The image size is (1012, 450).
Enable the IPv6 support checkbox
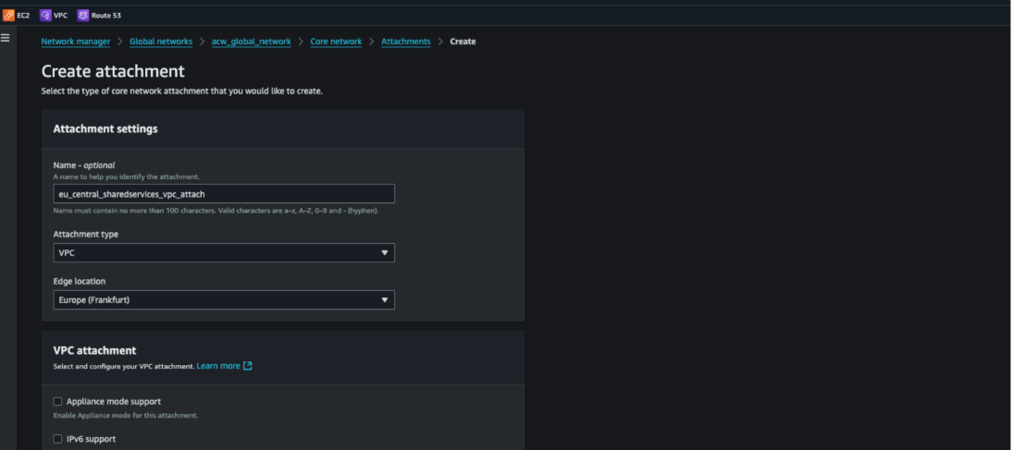coord(57,439)
